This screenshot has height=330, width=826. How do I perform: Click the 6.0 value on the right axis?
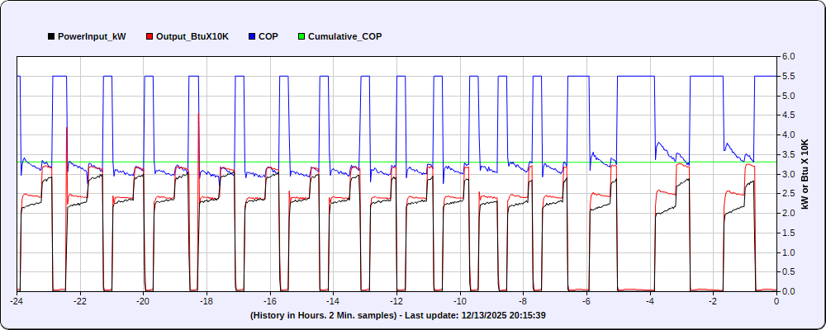click(788, 57)
